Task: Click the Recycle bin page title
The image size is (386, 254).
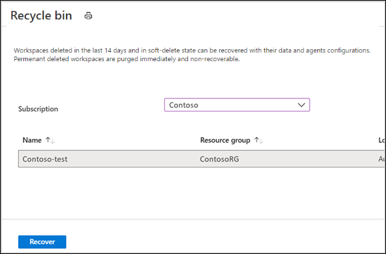Action: [41, 16]
